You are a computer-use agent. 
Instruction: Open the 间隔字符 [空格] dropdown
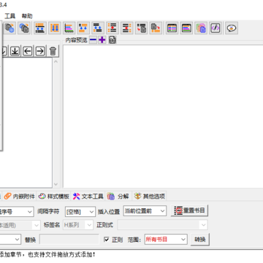coord(80,212)
